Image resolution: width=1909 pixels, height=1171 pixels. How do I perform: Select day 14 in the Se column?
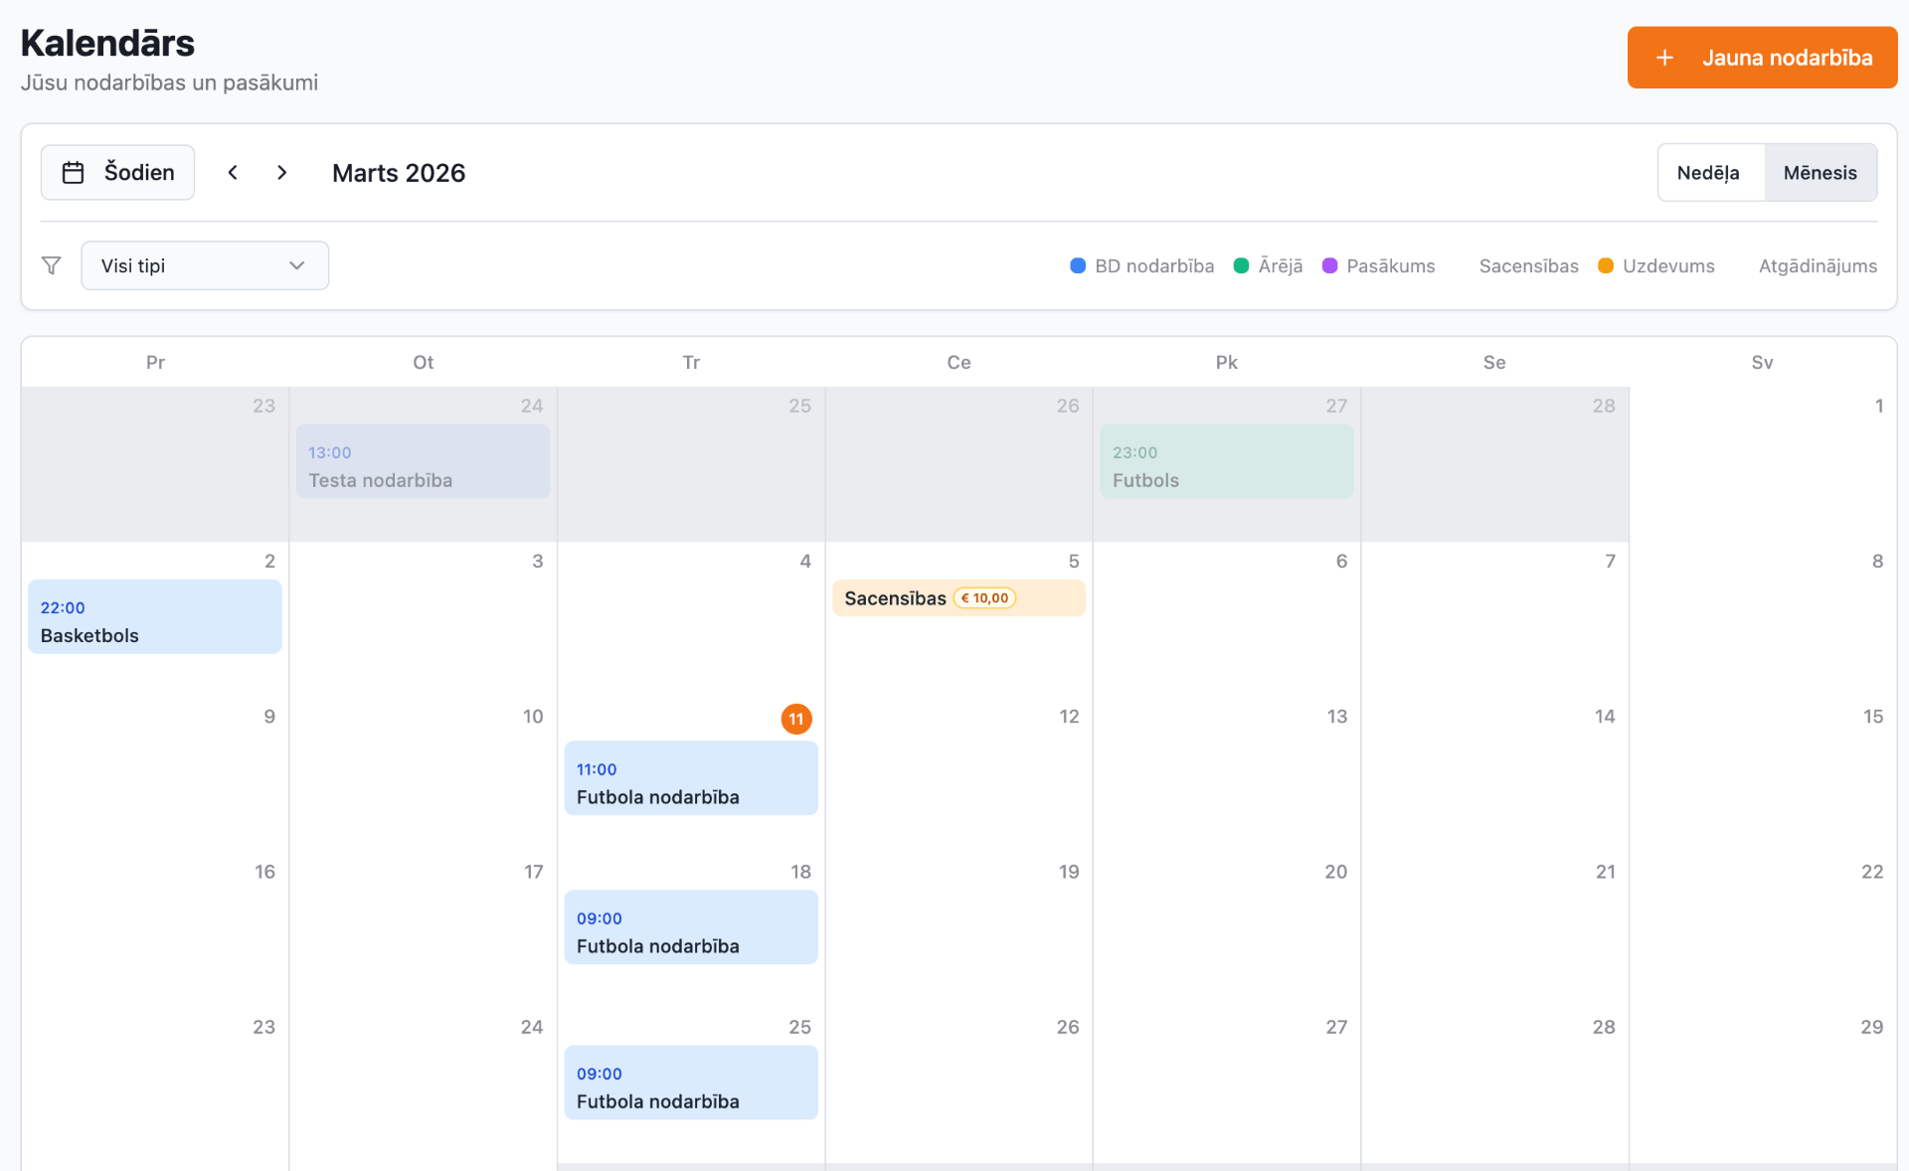[x=1605, y=717]
